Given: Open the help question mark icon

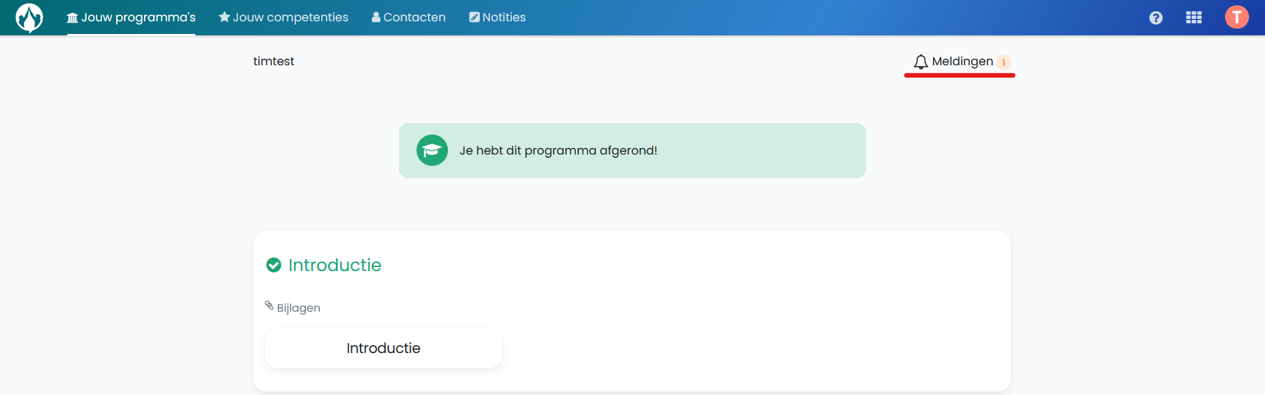Looking at the screenshot, I should (x=1156, y=18).
